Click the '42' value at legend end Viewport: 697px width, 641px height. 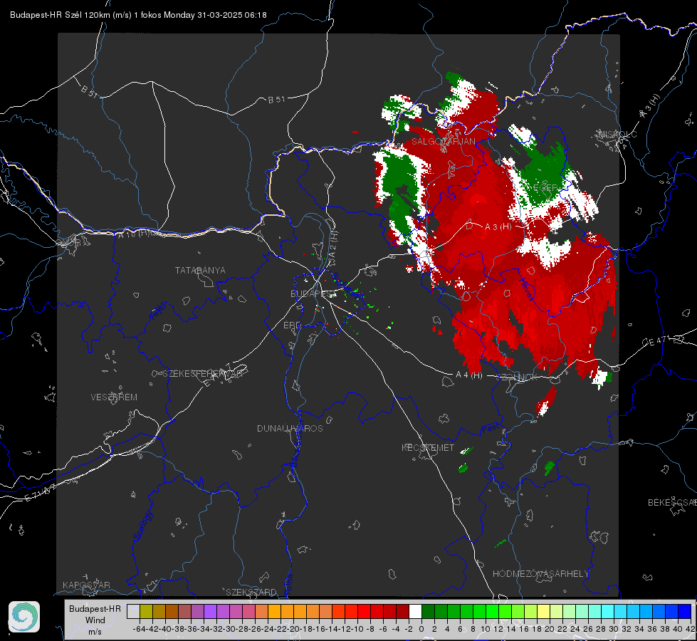(691, 629)
